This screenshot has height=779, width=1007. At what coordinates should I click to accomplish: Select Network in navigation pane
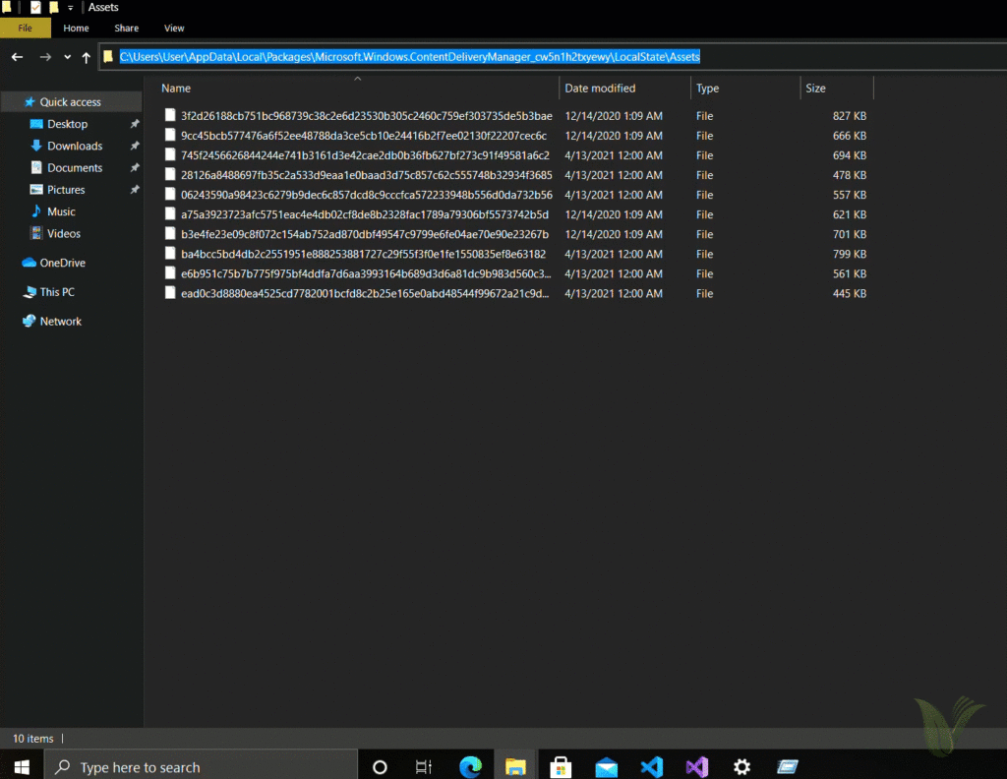pos(60,321)
